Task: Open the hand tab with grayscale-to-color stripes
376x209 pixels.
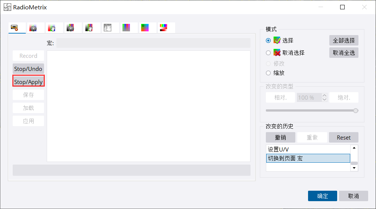Action: click(x=89, y=28)
